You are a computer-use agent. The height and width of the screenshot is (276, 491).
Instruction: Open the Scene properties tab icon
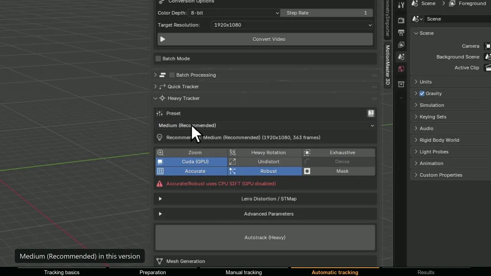click(401, 57)
